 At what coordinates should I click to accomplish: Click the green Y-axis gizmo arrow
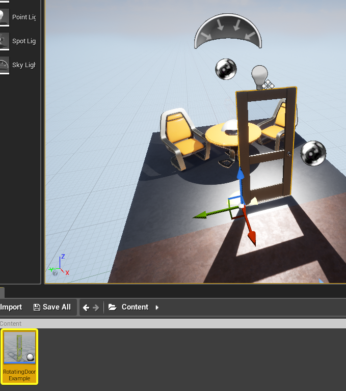tap(201, 215)
